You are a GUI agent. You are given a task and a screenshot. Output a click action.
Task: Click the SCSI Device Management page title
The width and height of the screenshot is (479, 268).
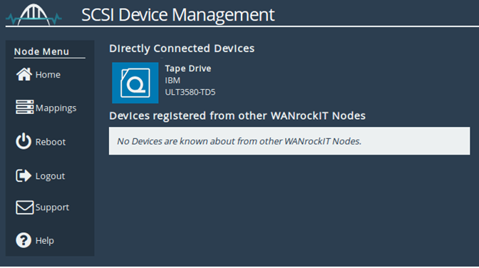tap(177, 15)
